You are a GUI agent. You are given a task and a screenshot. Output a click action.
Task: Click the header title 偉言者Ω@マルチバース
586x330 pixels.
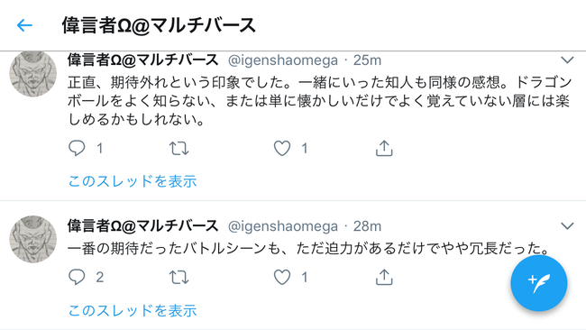pyautogui.click(x=159, y=25)
